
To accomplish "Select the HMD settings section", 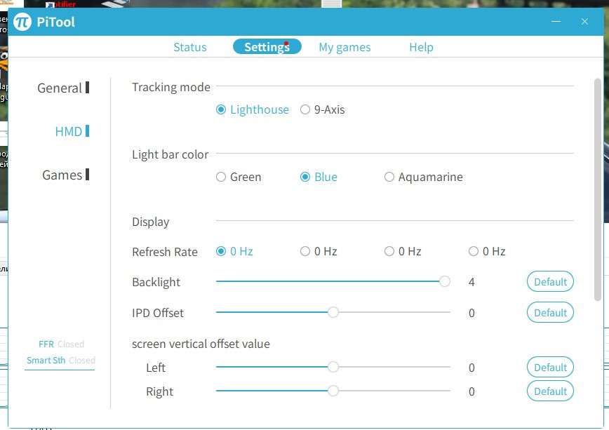I will [69, 131].
